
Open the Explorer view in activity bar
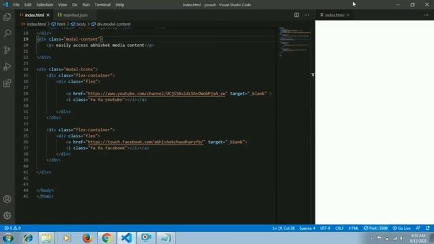click(7, 17)
